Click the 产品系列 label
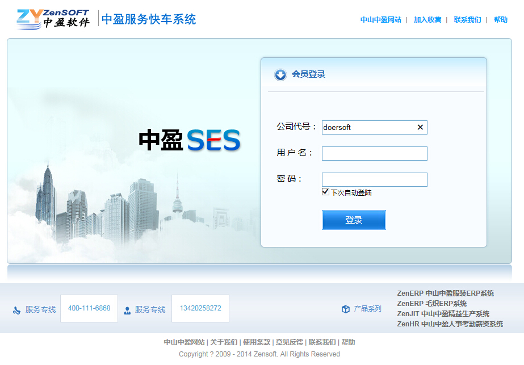This screenshot has height=365, width=524. coord(368,308)
